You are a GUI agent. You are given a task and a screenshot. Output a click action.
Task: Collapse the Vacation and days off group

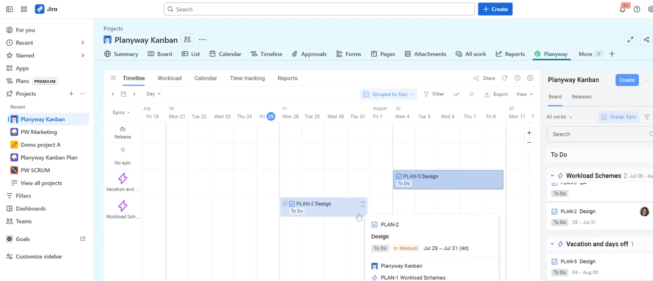(x=552, y=244)
